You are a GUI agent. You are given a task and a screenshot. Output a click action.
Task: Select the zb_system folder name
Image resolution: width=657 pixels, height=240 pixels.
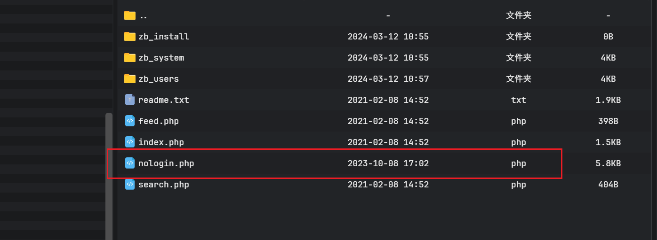coord(161,58)
